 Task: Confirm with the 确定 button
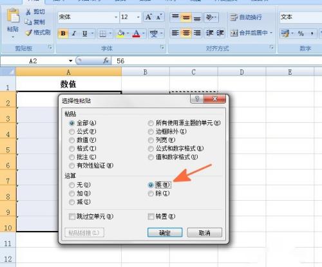coord(165,233)
